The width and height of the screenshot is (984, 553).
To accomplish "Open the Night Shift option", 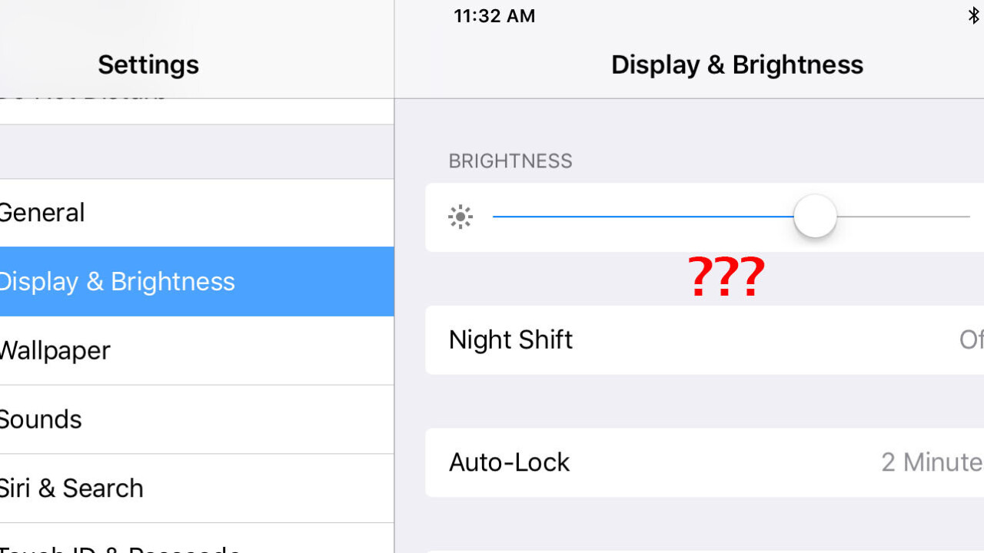I will coord(511,339).
